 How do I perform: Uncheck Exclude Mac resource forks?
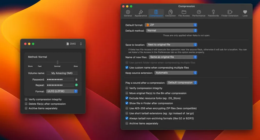(127, 98)
